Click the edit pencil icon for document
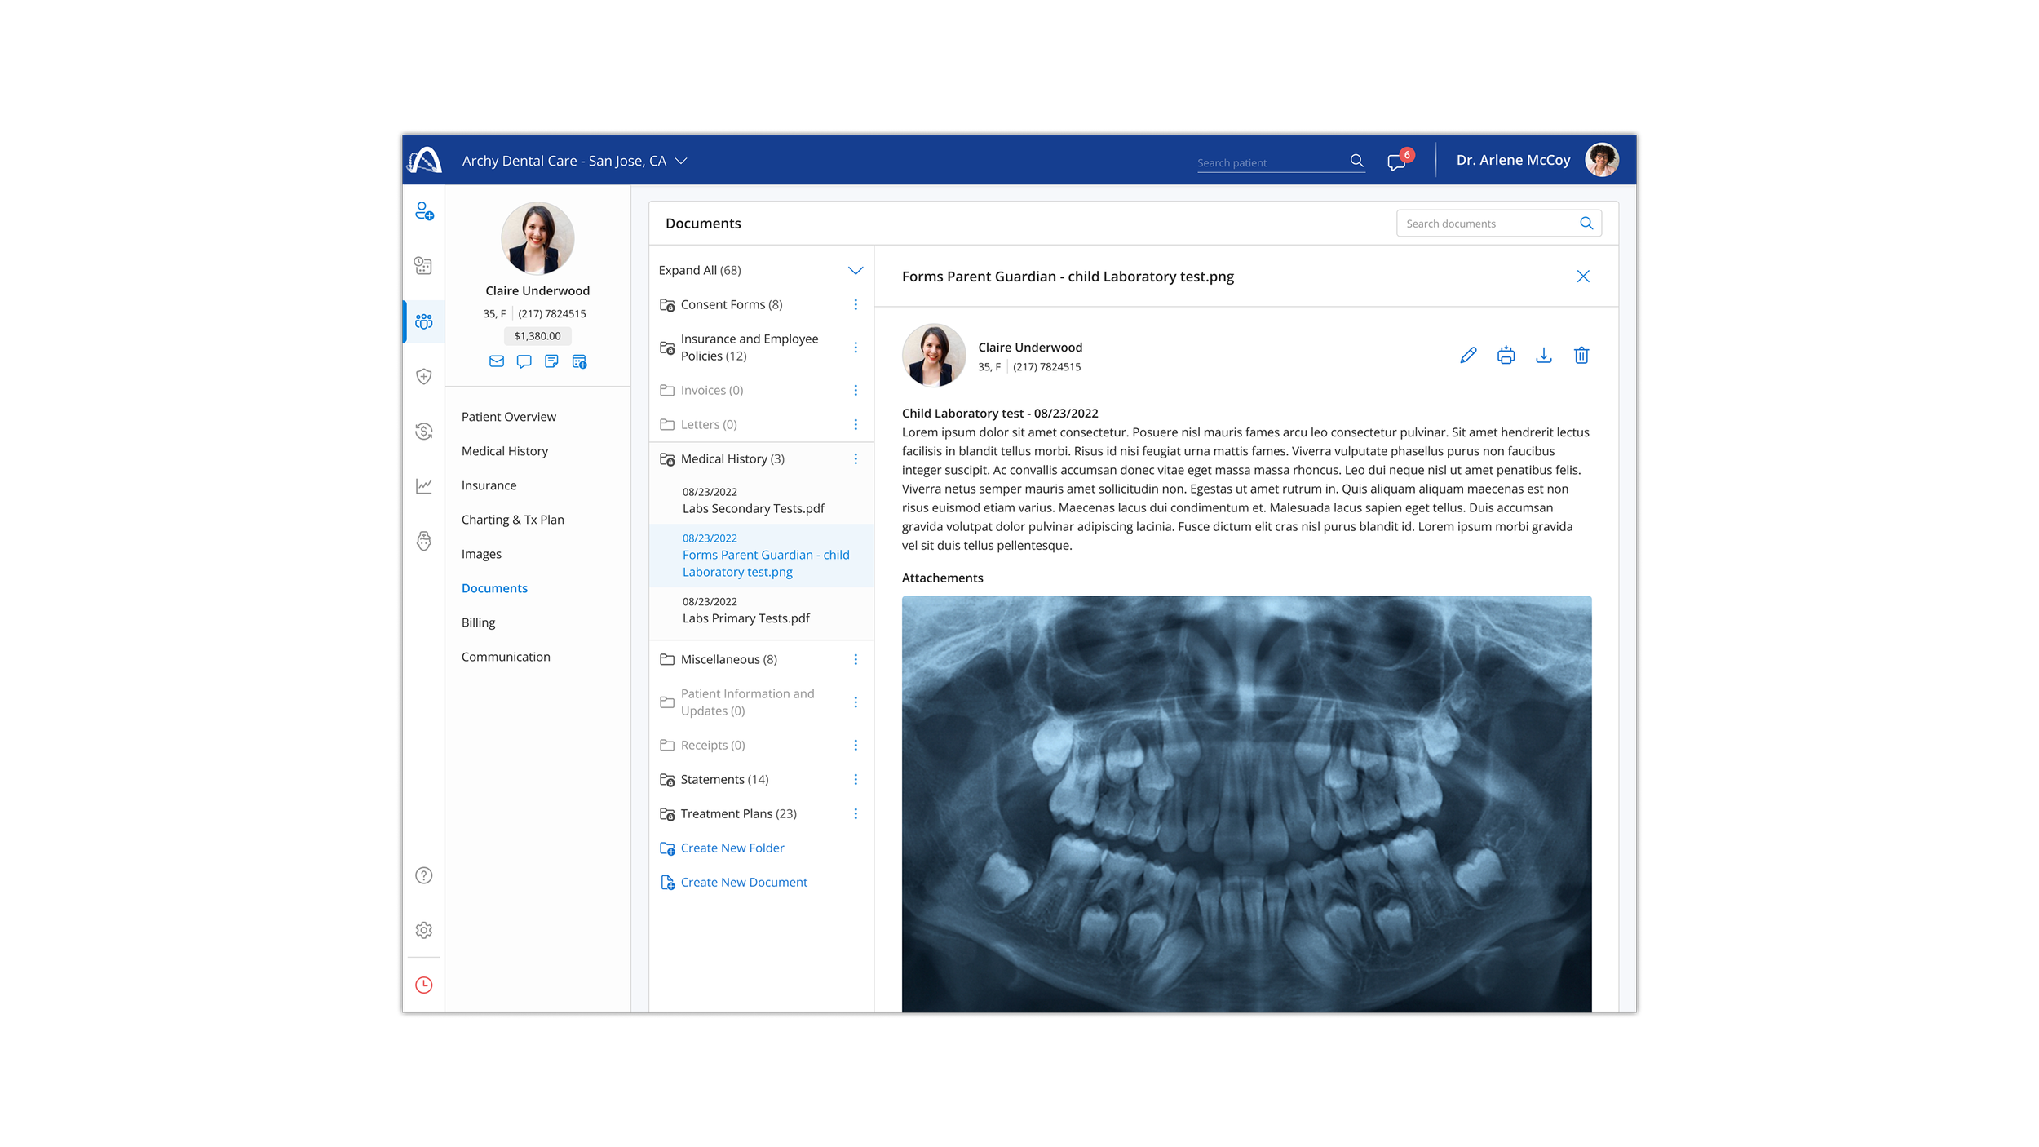2039x1147 pixels. [x=1468, y=355]
